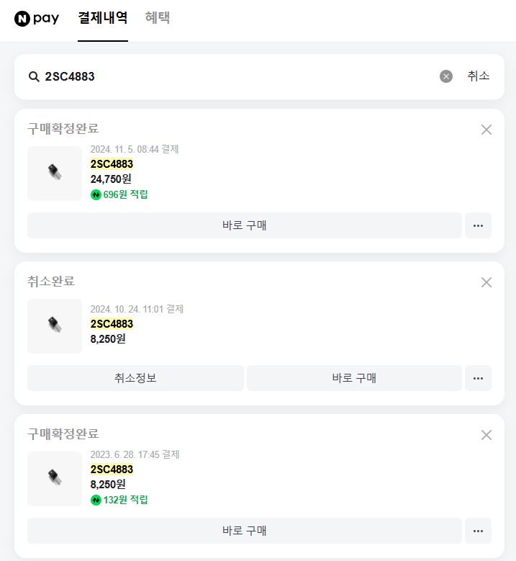Open more options for cancelled order
This screenshot has width=516, height=561.
pos(478,378)
